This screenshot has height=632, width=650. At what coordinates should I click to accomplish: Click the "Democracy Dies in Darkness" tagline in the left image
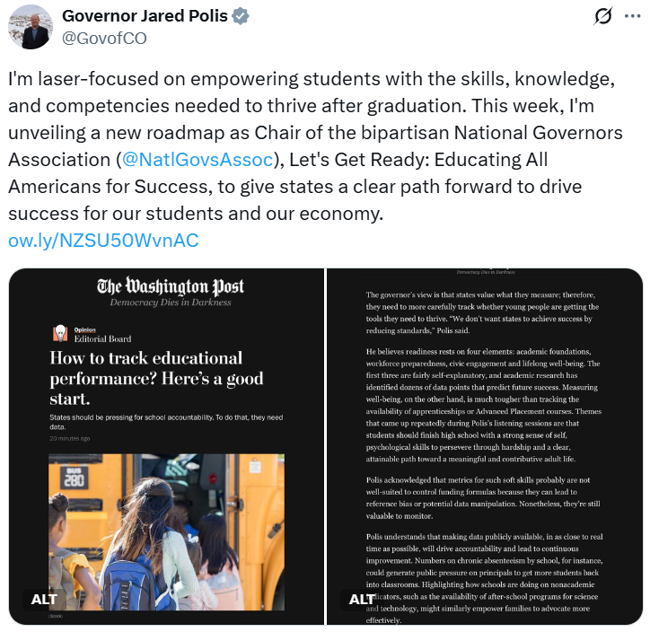pyautogui.click(x=171, y=303)
